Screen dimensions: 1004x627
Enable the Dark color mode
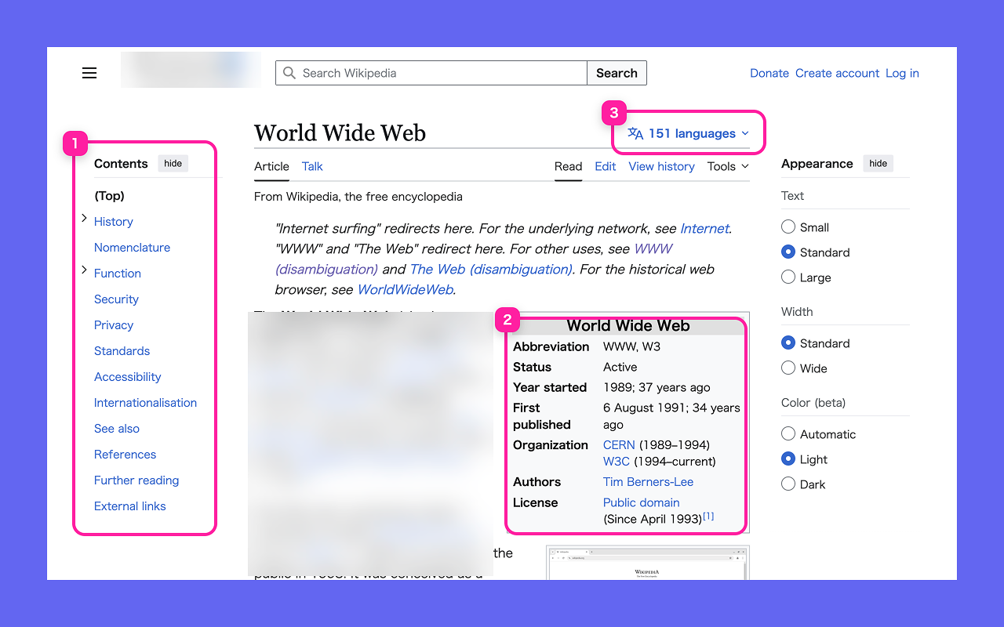788,484
